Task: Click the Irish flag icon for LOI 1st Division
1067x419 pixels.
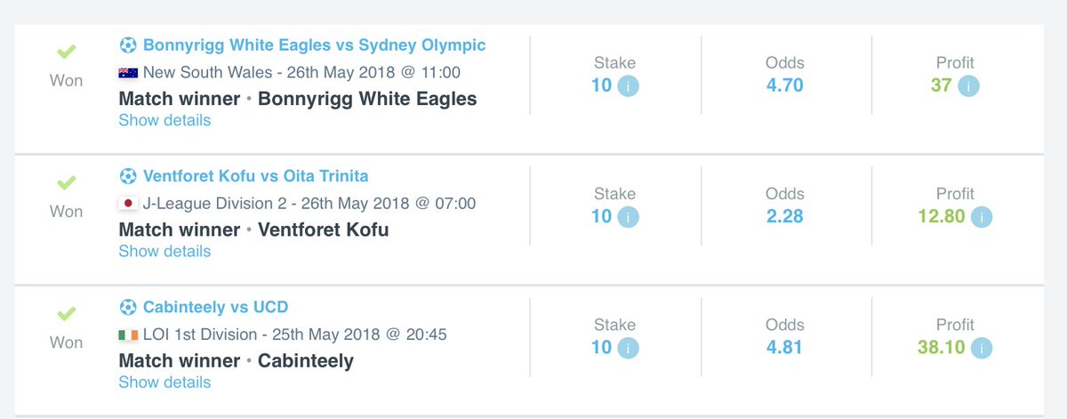Action: pos(128,335)
